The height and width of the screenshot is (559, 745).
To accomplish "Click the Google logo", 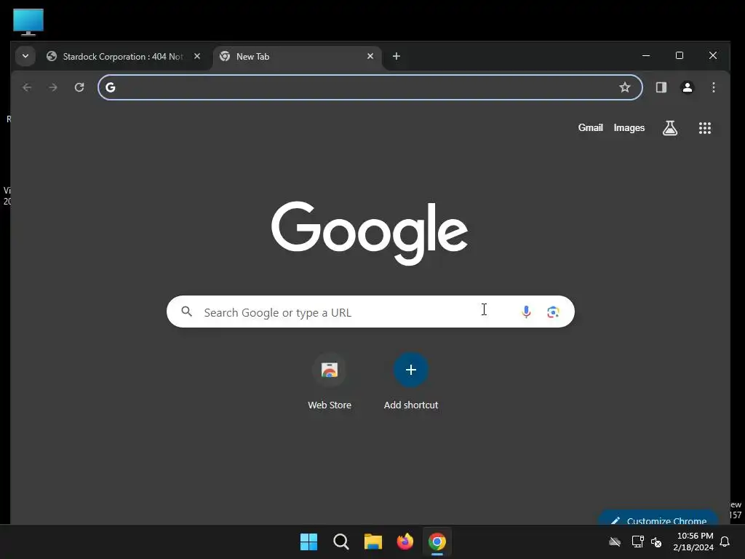I will coord(370,233).
